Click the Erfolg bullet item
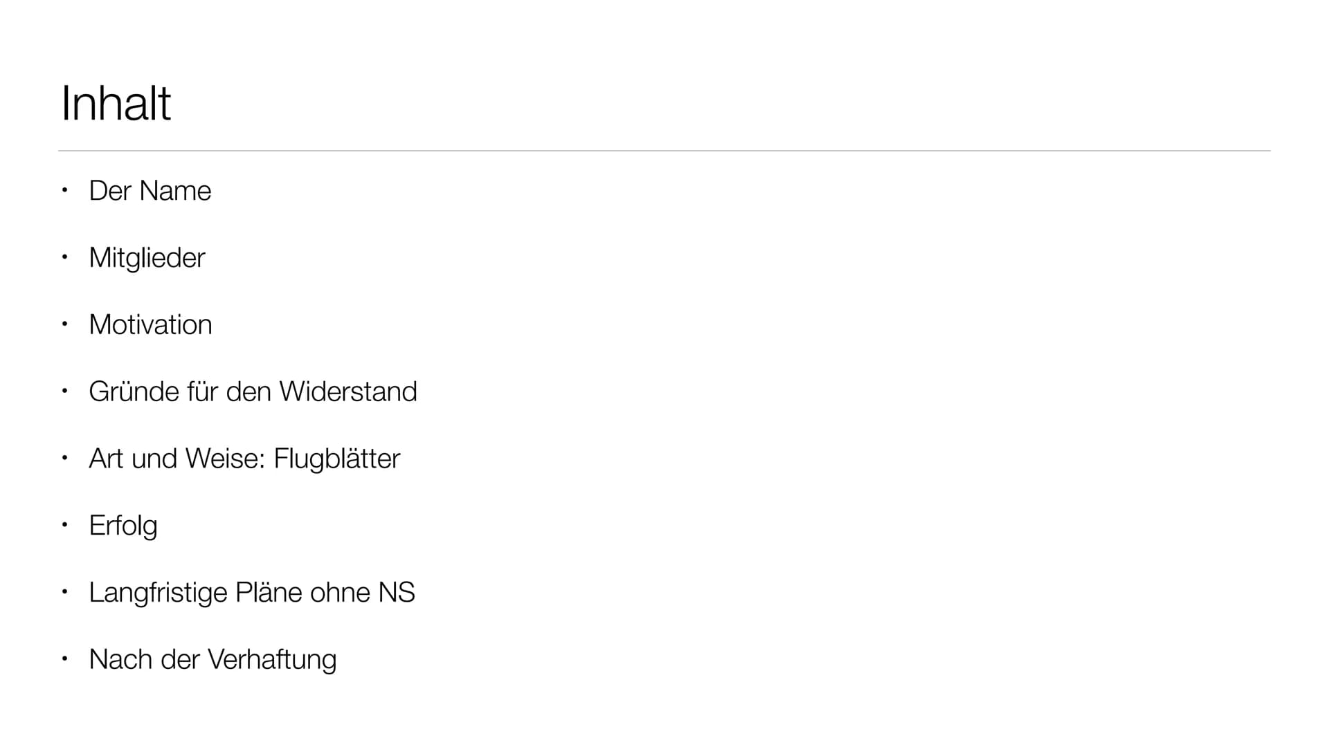This screenshot has width=1329, height=747. coord(123,526)
